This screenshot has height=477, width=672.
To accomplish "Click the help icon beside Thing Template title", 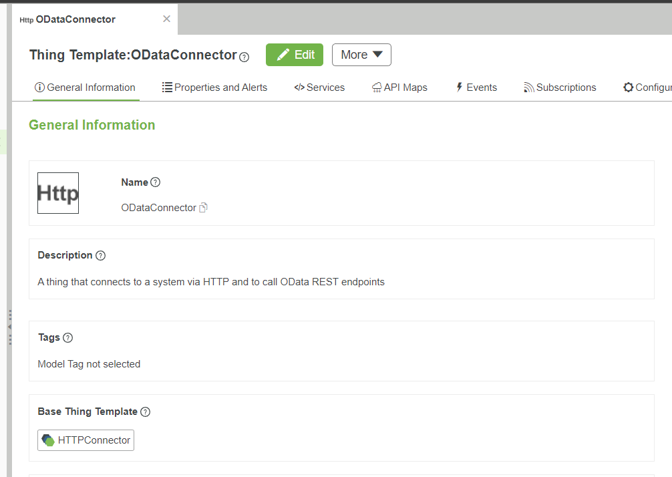I will [244, 57].
